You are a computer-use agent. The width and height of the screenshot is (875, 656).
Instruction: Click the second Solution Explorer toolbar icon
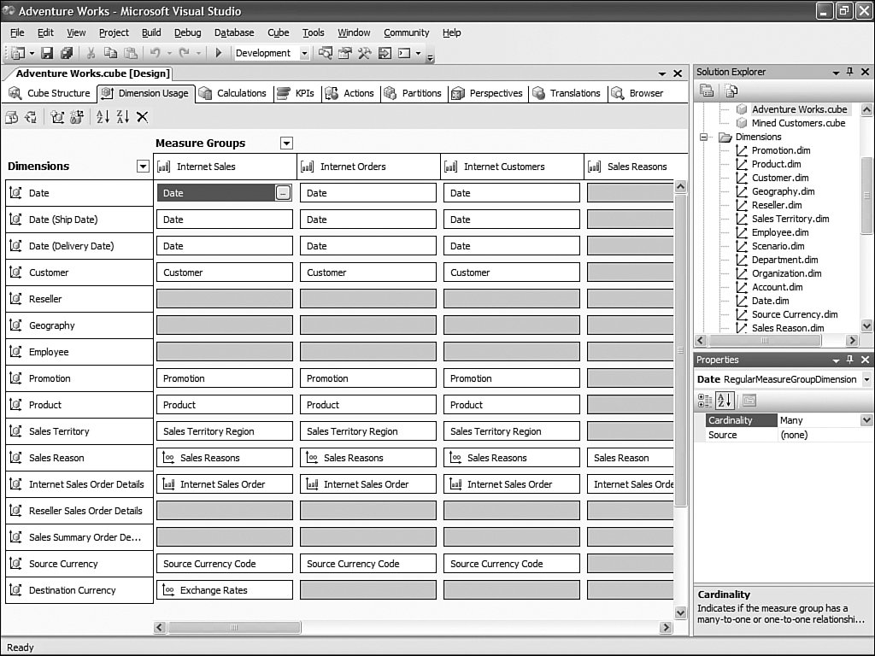point(731,91)
